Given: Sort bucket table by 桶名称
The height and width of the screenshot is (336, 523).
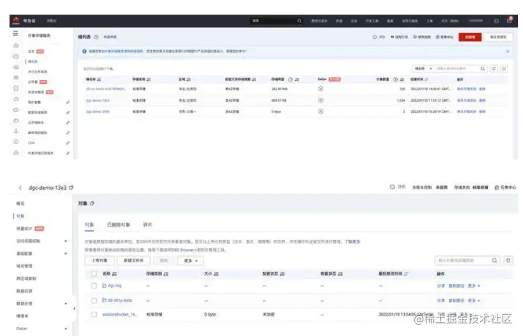Looking at the screenshot, I should [99, 79].
